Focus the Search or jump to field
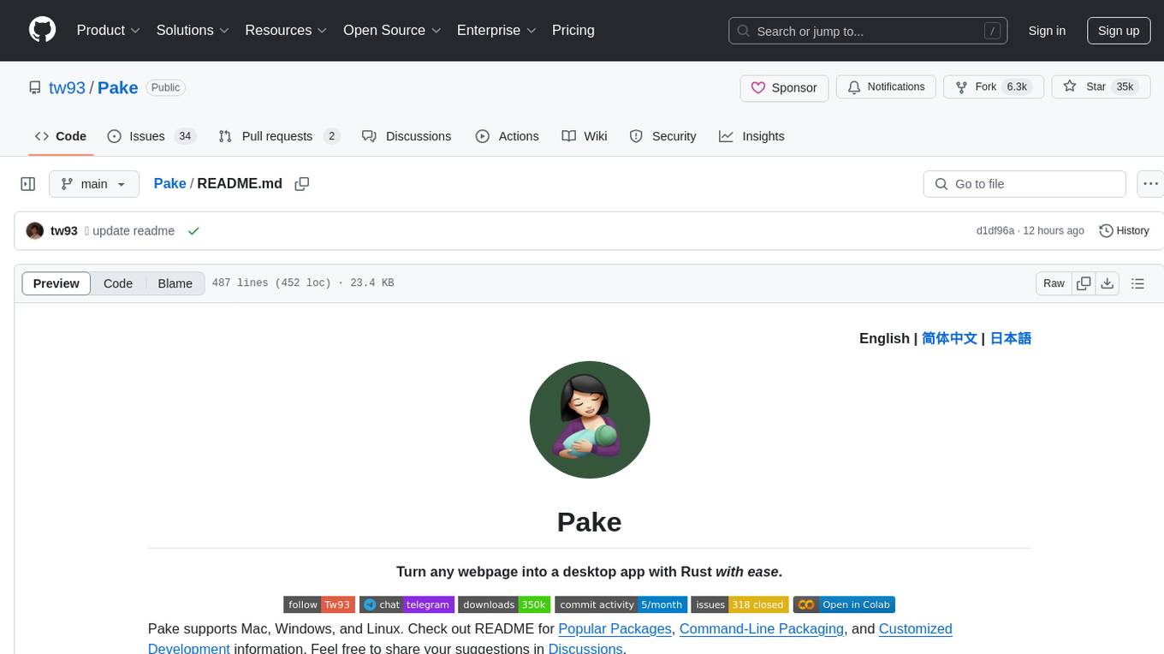 (868, 31)
